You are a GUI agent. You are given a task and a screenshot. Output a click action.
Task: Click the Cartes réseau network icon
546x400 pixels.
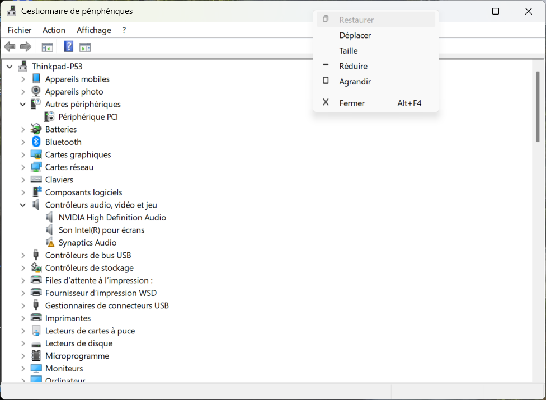click(x=36, y=167)
